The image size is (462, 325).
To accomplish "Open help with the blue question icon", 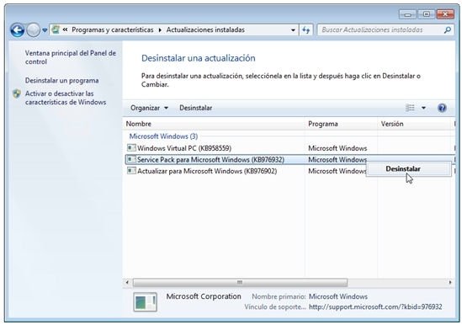I will tap(442, 108).
